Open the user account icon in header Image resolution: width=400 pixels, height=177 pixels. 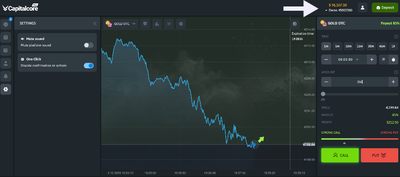[x=363, y=8]
